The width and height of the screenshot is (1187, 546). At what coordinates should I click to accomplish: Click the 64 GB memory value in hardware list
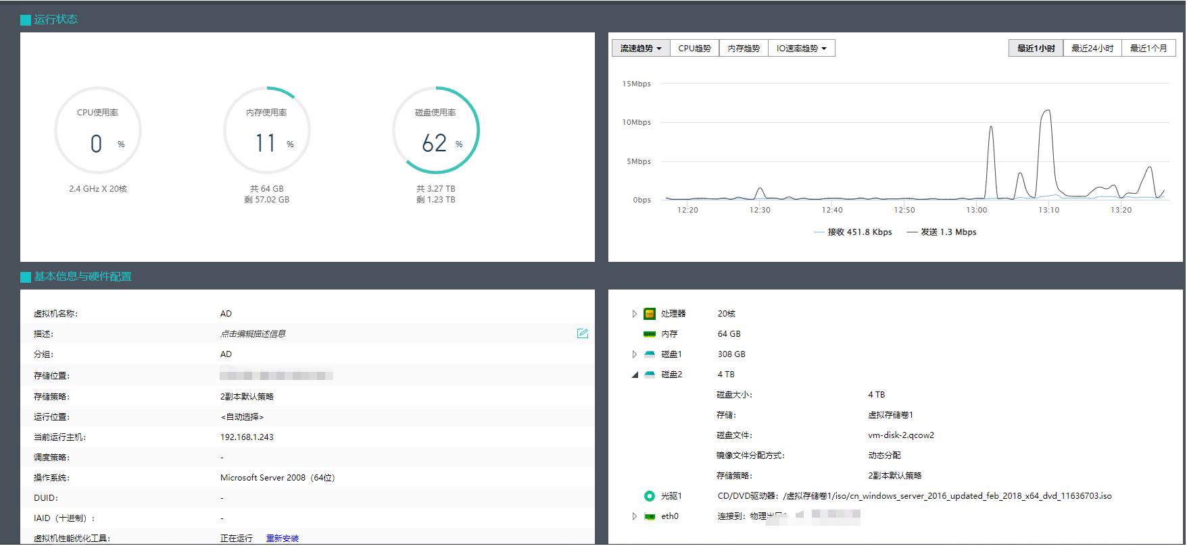[729, 334]
